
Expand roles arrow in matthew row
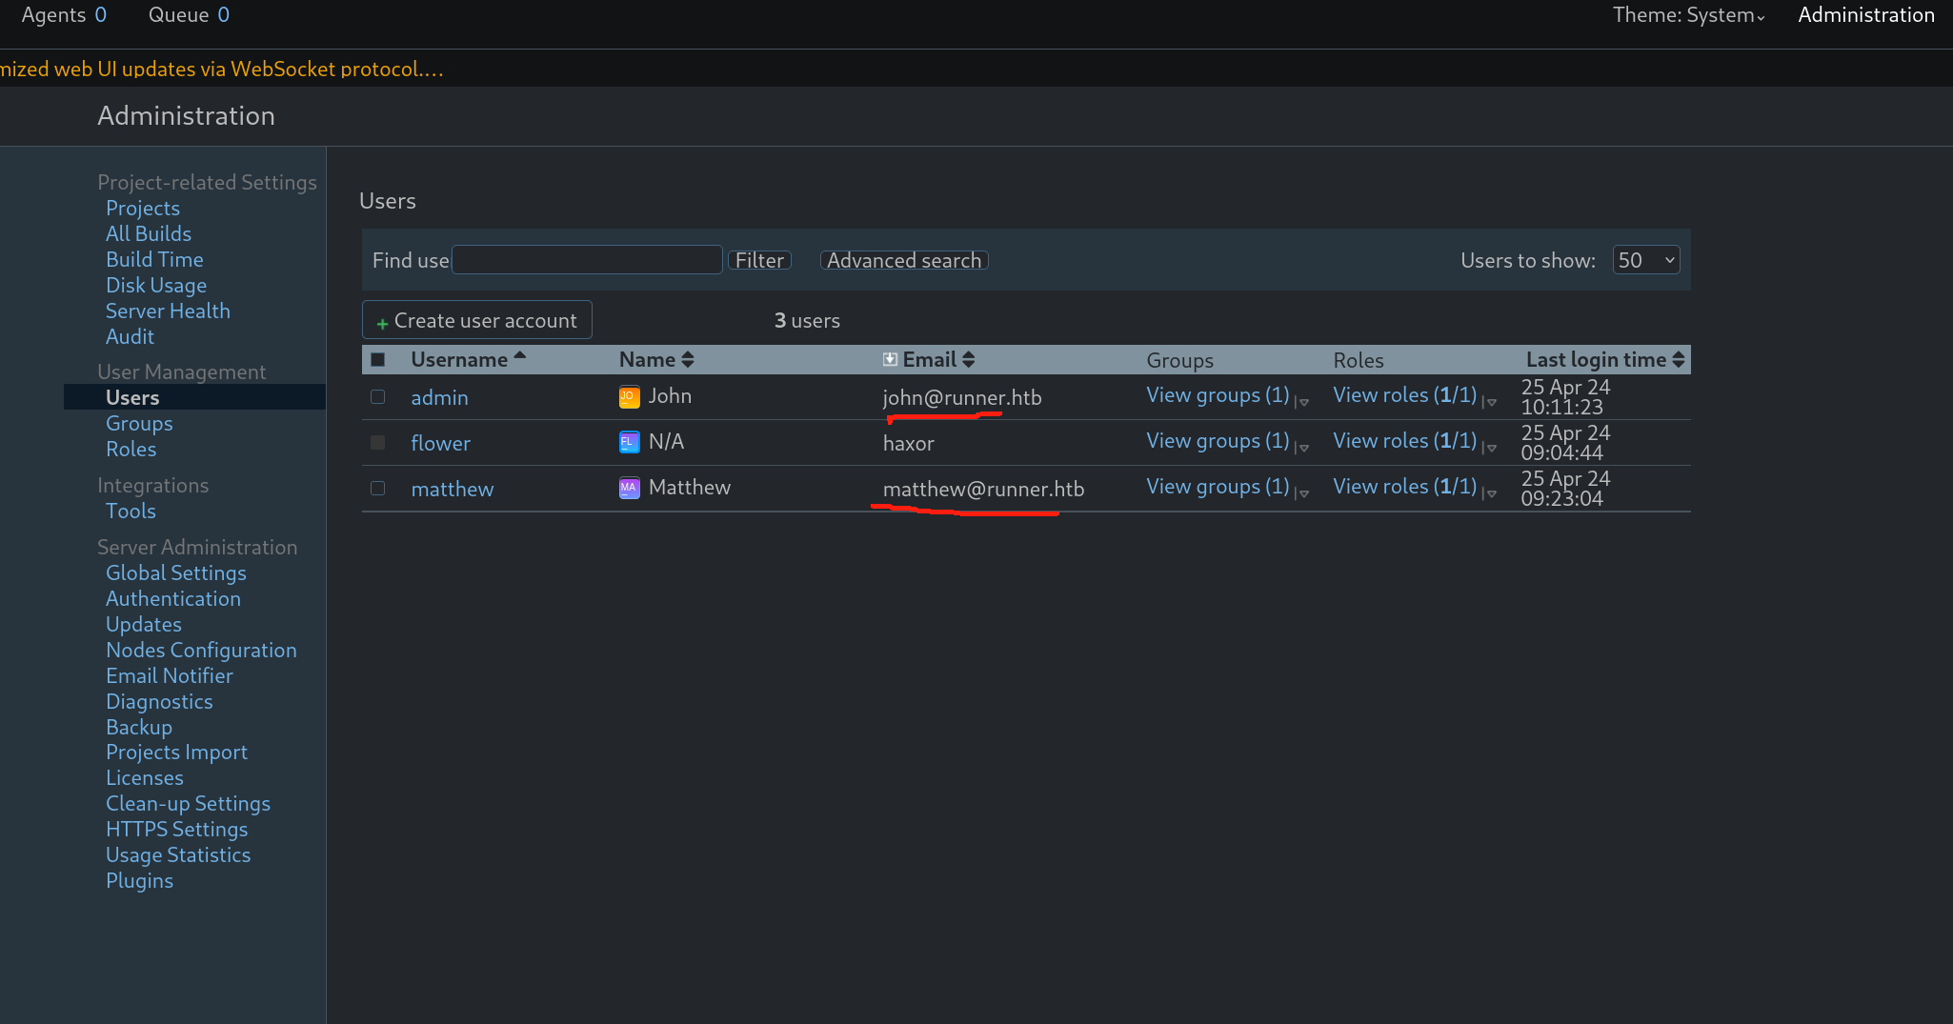[1490, 493]
